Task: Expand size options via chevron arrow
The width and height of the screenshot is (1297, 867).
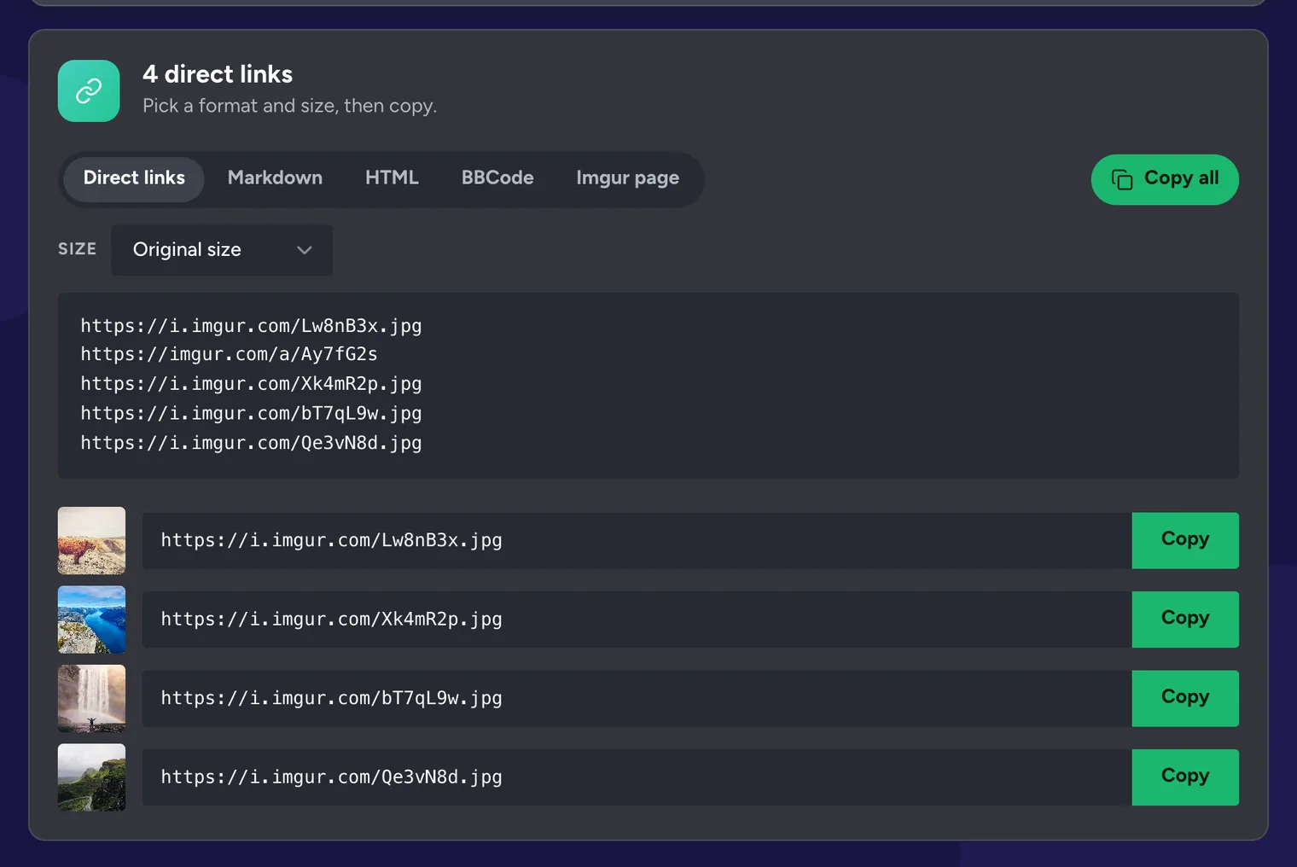Action: [305, 250]
